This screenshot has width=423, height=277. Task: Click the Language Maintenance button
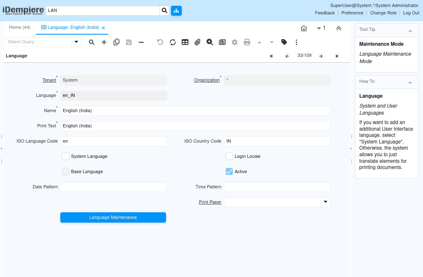(x=113, y=218)
